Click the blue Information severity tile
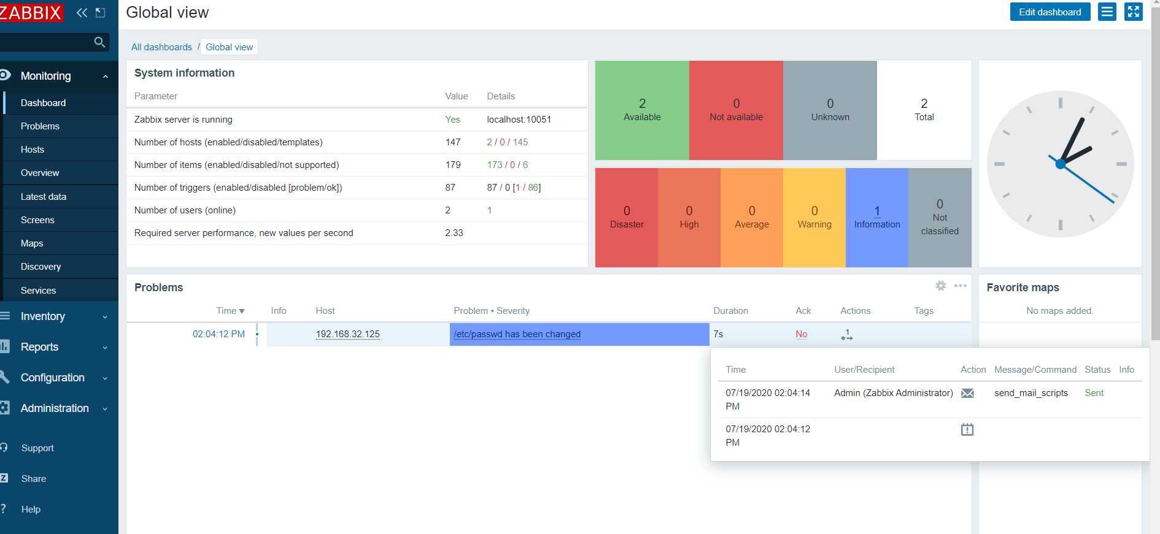 pos(877,218)
